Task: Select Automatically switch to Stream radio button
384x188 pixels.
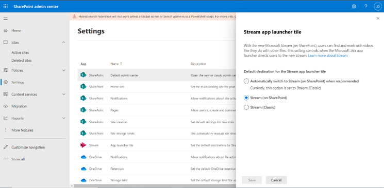Action: (246, 81)
